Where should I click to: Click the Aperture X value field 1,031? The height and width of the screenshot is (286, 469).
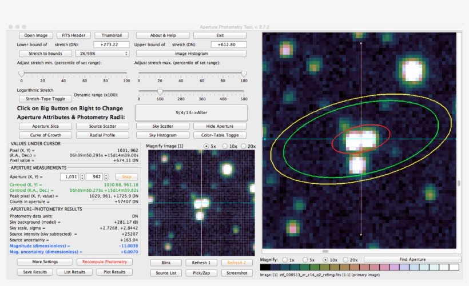[69, 177]
